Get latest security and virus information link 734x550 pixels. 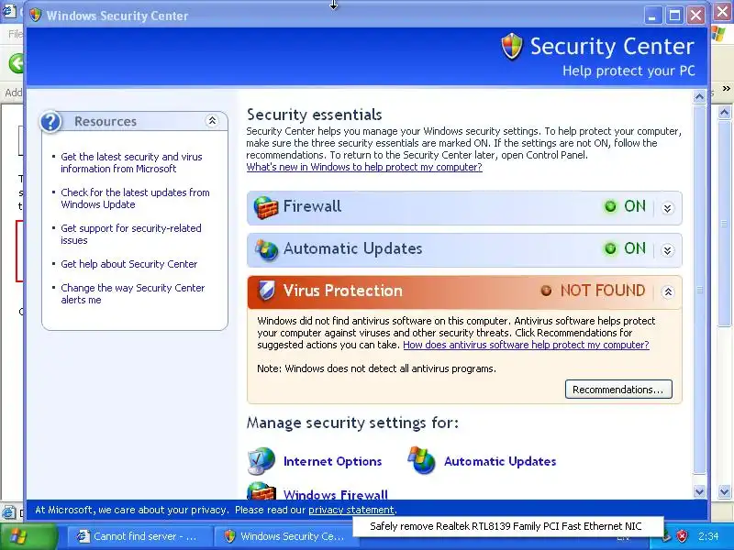point(131,163)
